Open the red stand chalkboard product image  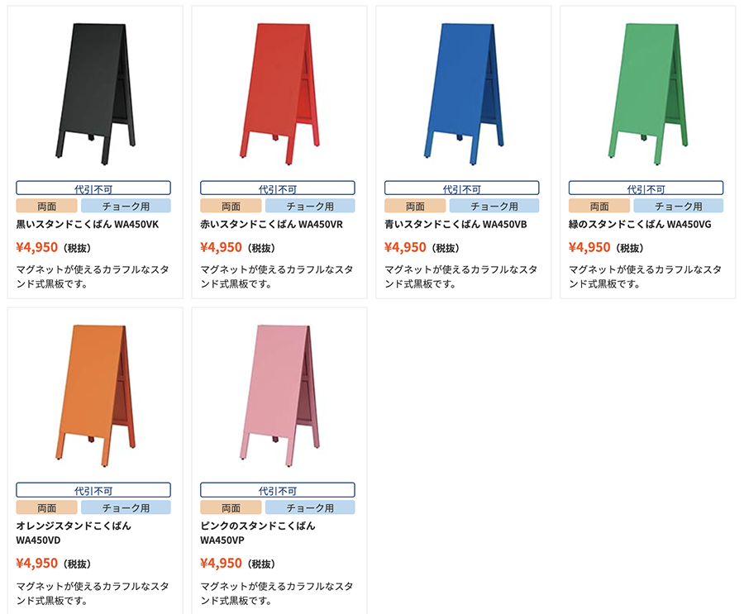click(x=279, y=94)
